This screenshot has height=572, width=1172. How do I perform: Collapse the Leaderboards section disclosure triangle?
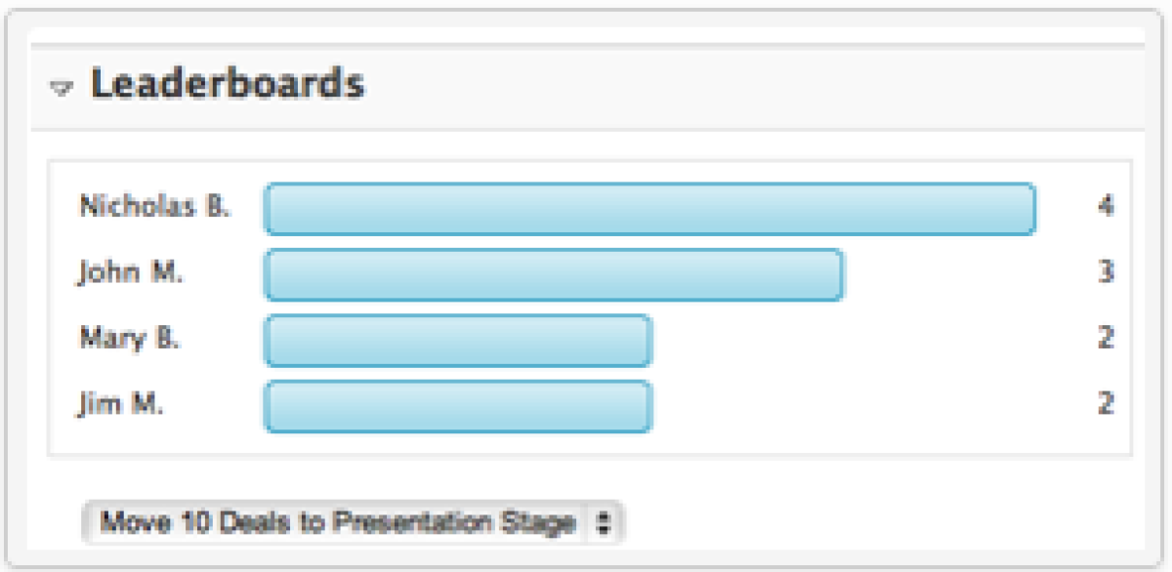coord(63,88)
